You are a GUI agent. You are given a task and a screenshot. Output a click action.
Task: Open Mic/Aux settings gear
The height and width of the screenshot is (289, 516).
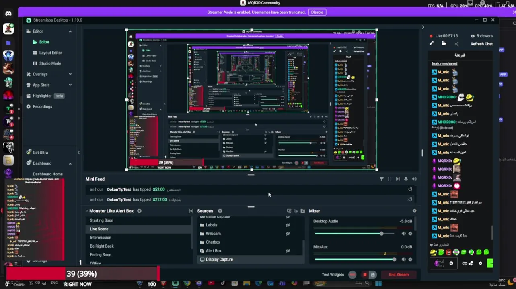coord(410,259)
